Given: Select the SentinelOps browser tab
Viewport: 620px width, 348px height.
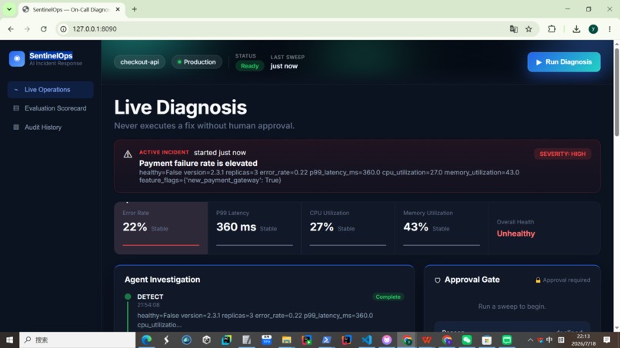Looking at the screenshot, I should click(x=70, y=9).
